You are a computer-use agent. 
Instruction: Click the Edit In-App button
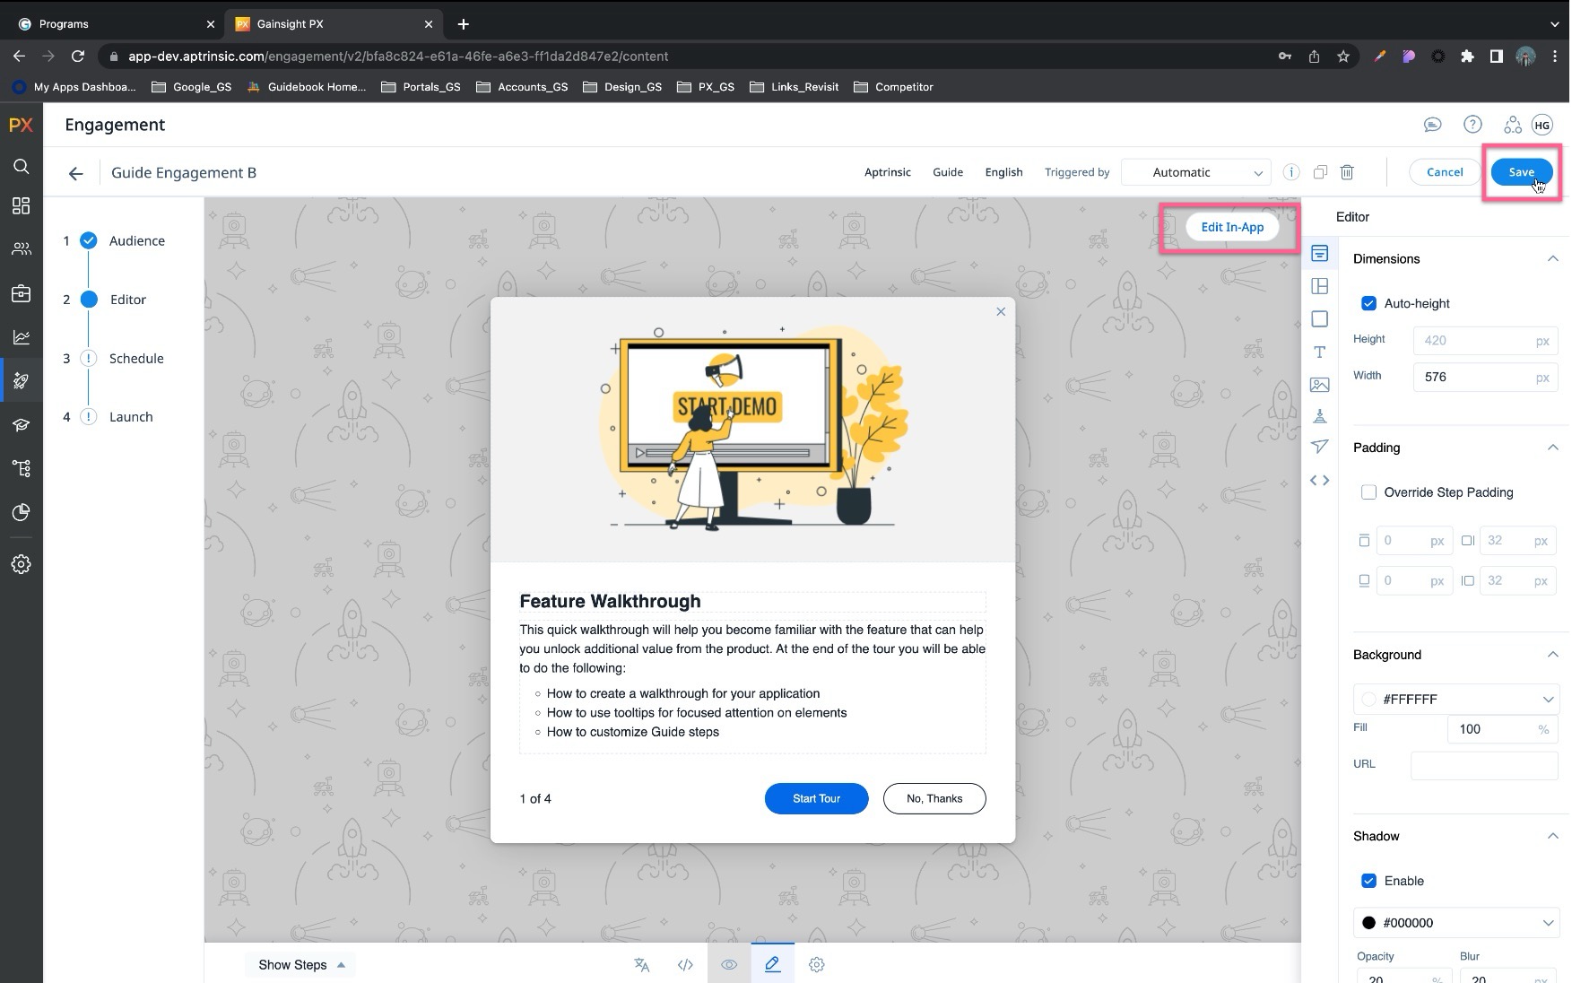[1231, 227]
